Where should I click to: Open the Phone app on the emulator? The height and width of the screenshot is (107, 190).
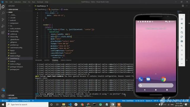pos(141,79)
